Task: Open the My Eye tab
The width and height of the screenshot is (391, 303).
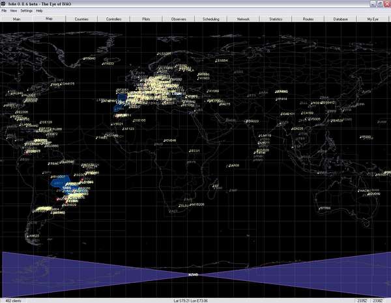Action: 372,20
